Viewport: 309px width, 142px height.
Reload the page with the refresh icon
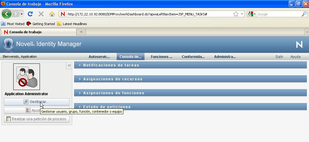click(x=30, y=14)
